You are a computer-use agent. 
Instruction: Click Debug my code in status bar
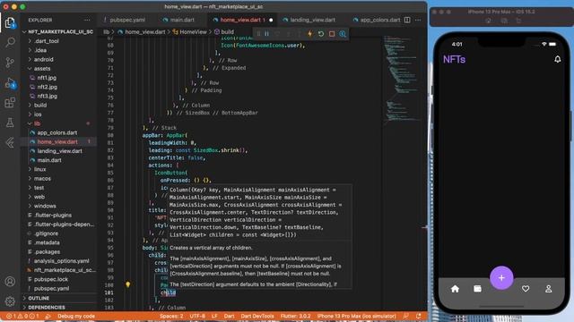76,316
